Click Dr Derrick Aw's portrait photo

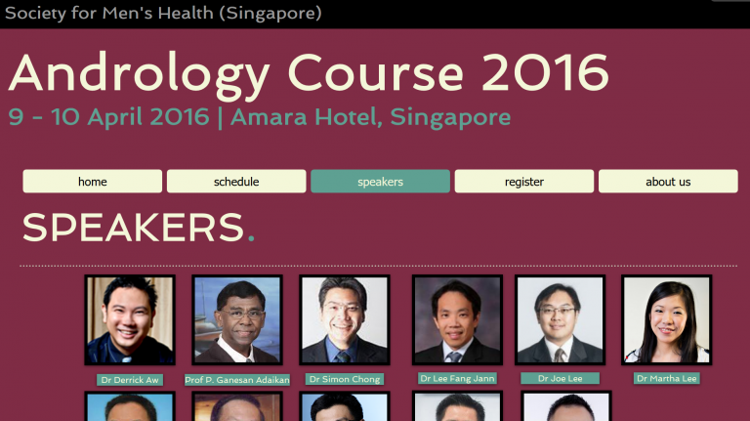[130, 319]
